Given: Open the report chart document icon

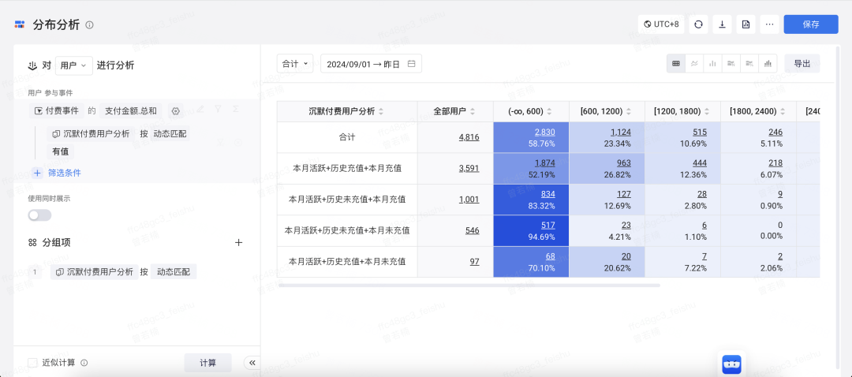Looking at the screenshot, I should click(x=746, y=24).
